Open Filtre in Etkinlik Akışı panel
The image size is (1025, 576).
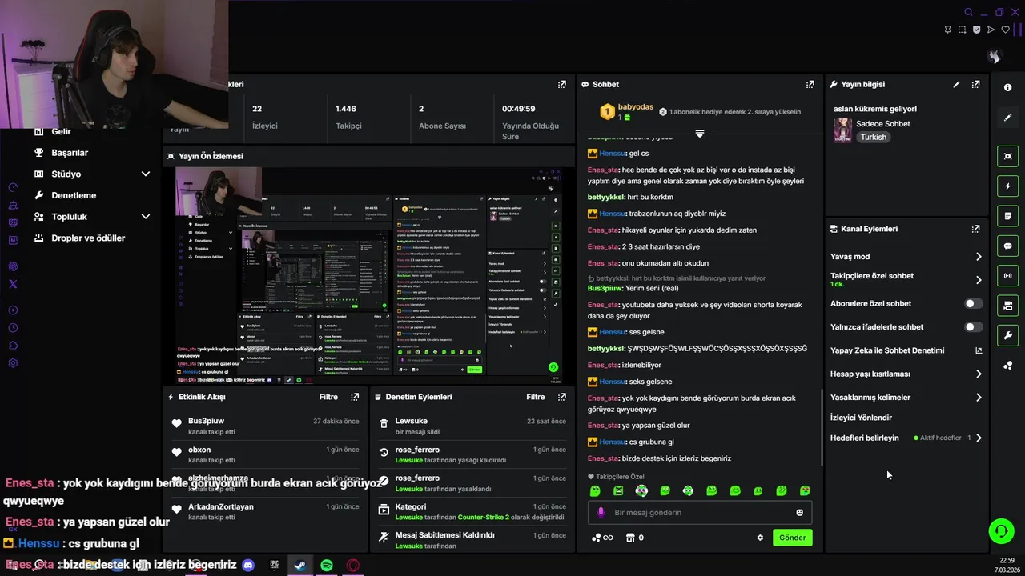coord(328,397)
